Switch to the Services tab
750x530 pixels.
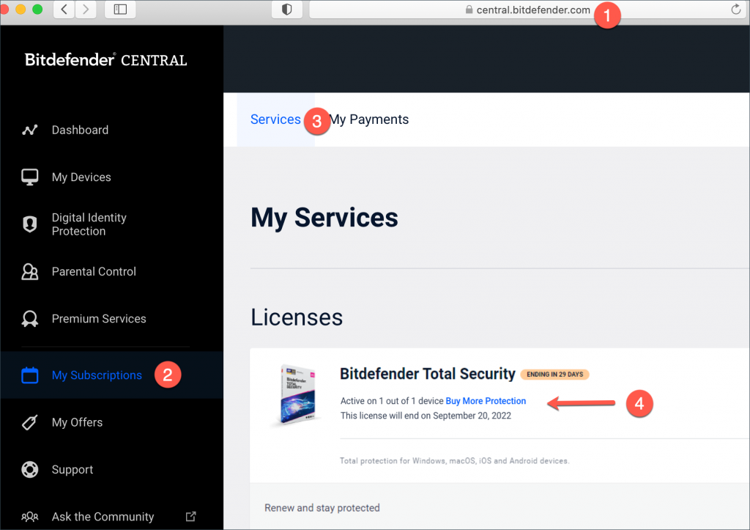coord(275,119)
